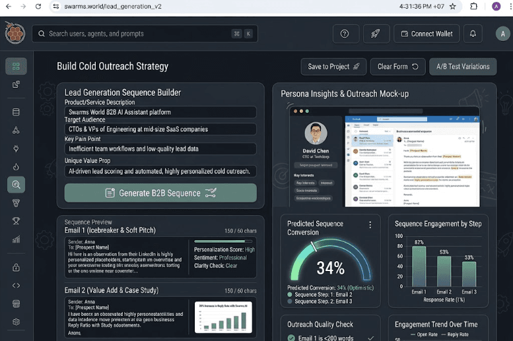Click 'Sentiment: Professional' text

(221, 258)
